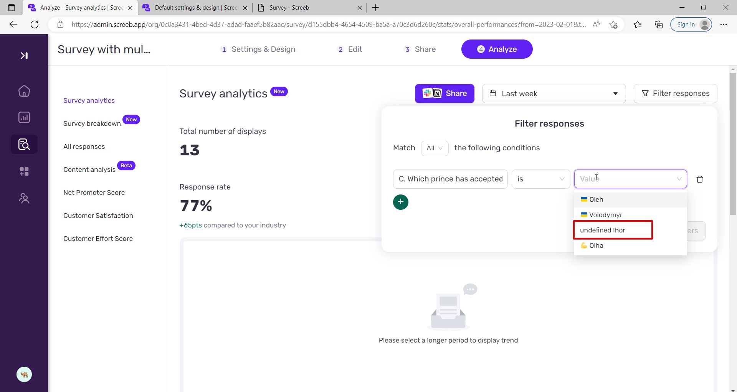Screen dimensions: 737x392
Task: Open the bar chart analytics sidebar icon
Action: pos(24,117)
